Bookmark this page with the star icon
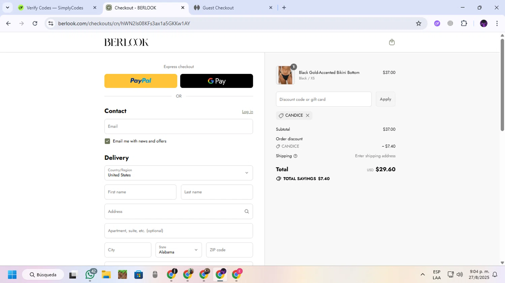The width and height of the screenshot is (505, 283). click(x=418, y=23)
